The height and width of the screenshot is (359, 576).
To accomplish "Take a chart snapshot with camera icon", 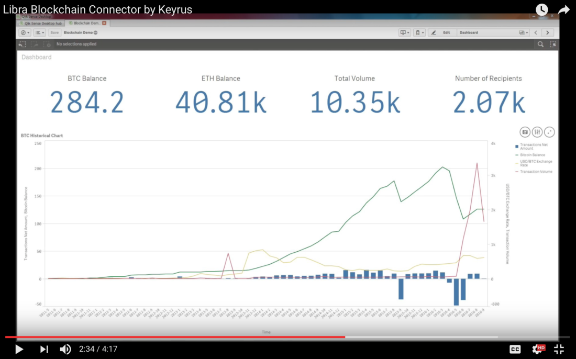I will (x=525, y=132).
